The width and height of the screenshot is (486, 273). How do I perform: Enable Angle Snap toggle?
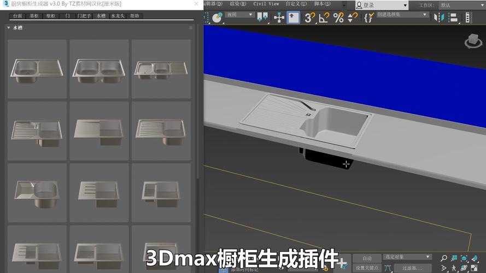point(324,17)
